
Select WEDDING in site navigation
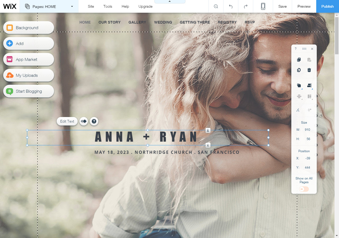tap(163, 22)
